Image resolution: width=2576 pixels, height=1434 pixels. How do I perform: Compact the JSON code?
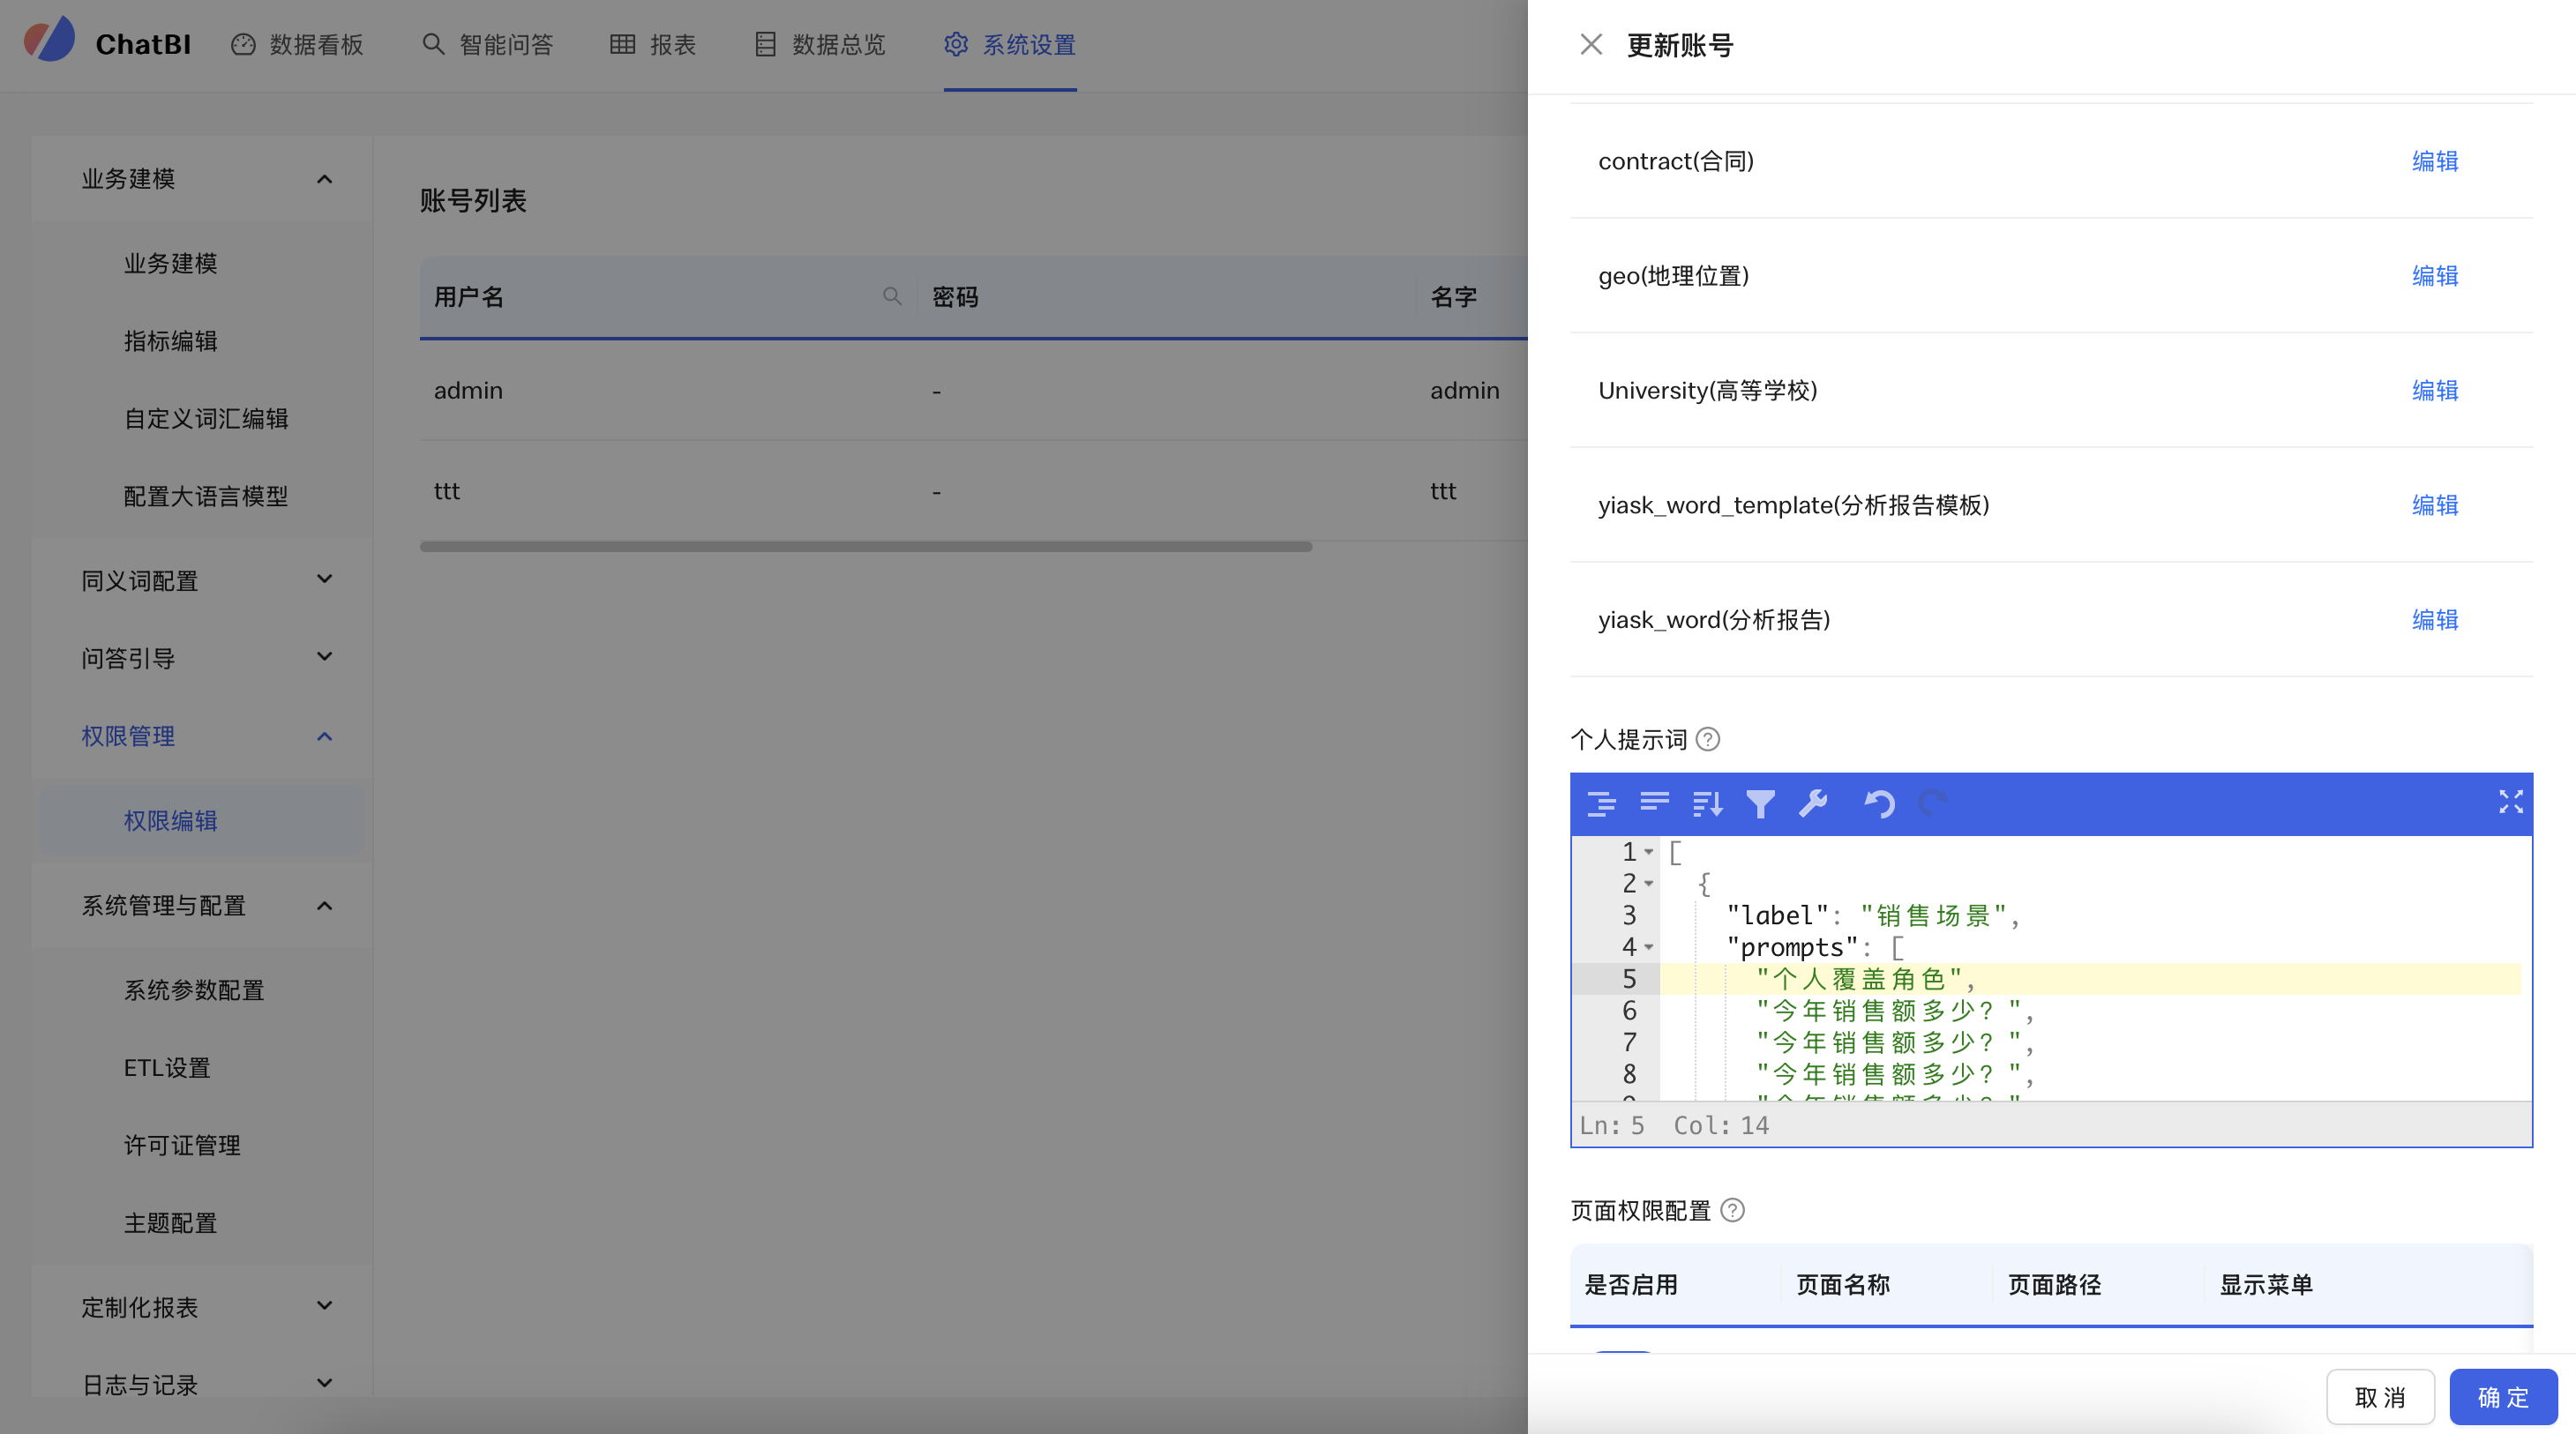pos(1655,803)
